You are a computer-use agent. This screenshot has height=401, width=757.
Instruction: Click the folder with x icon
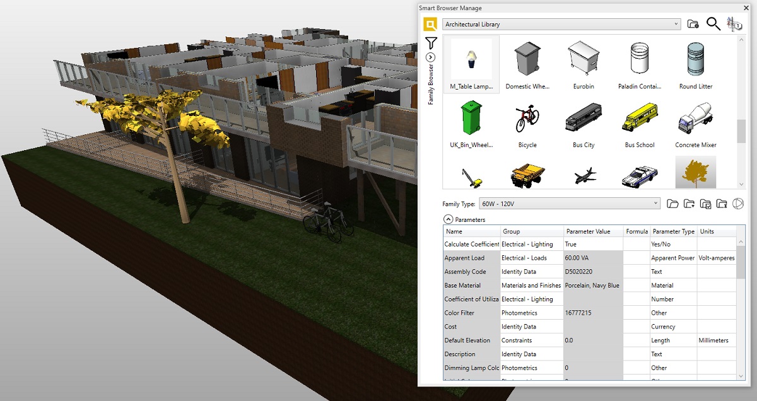(722, 204)
